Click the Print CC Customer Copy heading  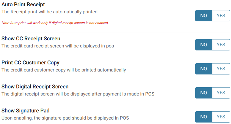click(30, 63)
